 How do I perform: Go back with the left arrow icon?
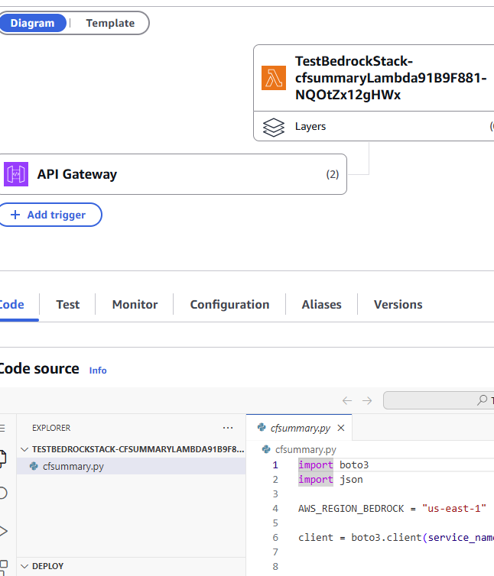point(347,400)
